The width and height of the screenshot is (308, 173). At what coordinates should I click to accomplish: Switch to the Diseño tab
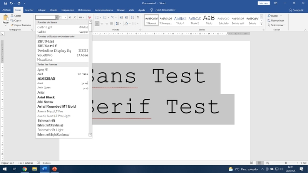pyautogui.click(x=54, y=10)
